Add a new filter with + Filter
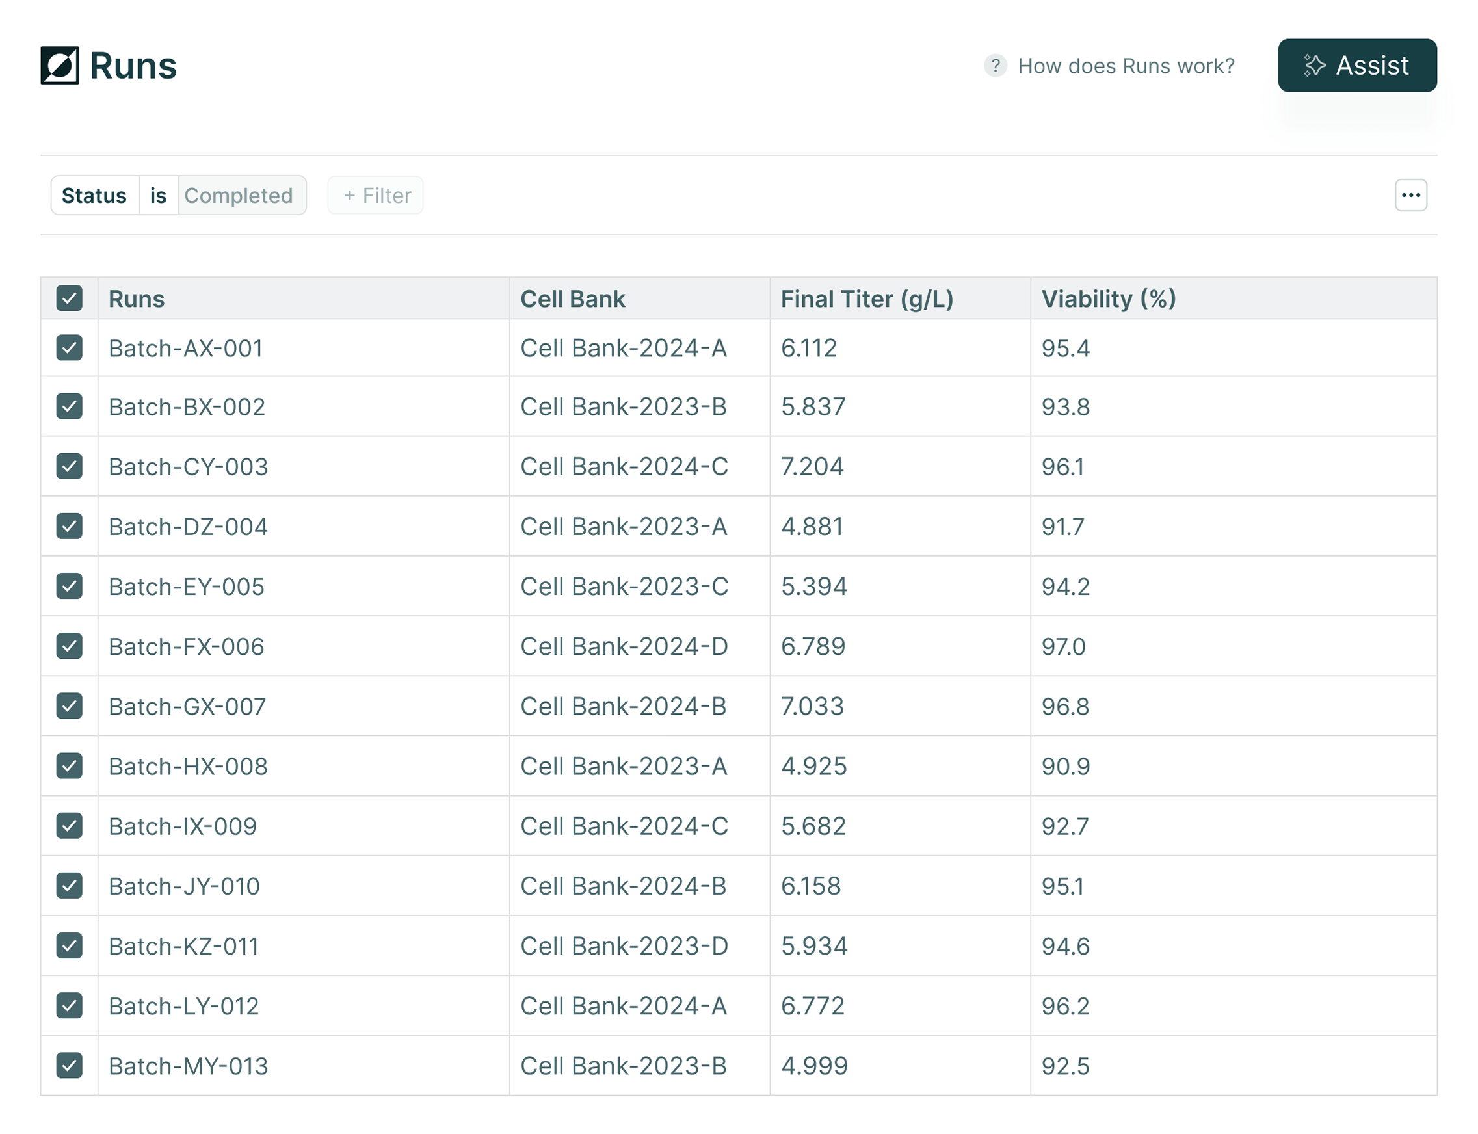The width and height of the screenshot is (1478, 1134). click(x=376, y=195)
